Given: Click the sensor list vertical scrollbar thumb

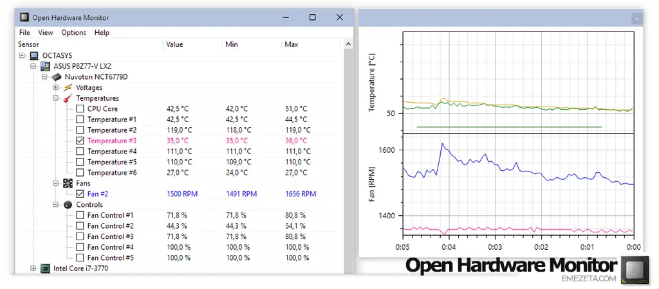Looking at the screenshot, I should (x=348, y=161).
